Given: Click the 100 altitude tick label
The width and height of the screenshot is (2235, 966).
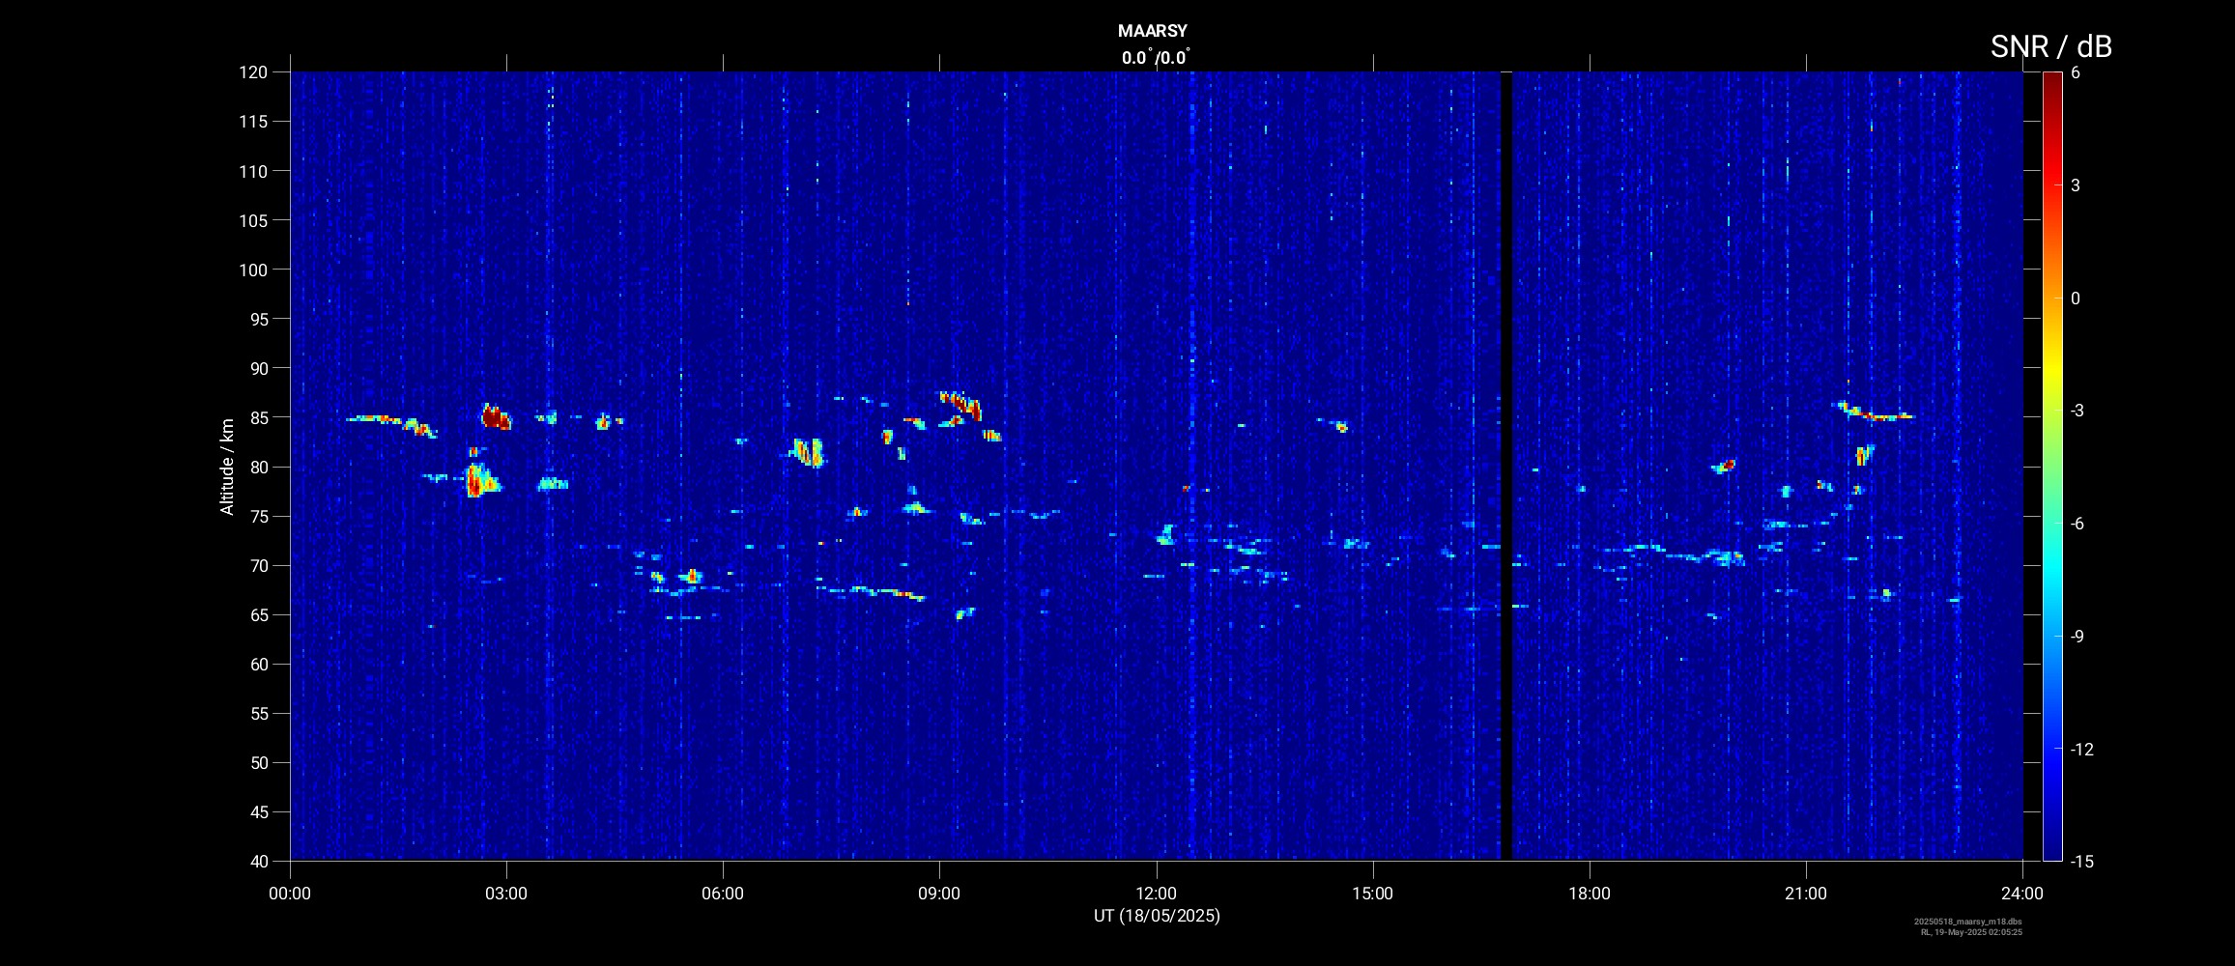Looking at the screenshot, I should (252, 270).
